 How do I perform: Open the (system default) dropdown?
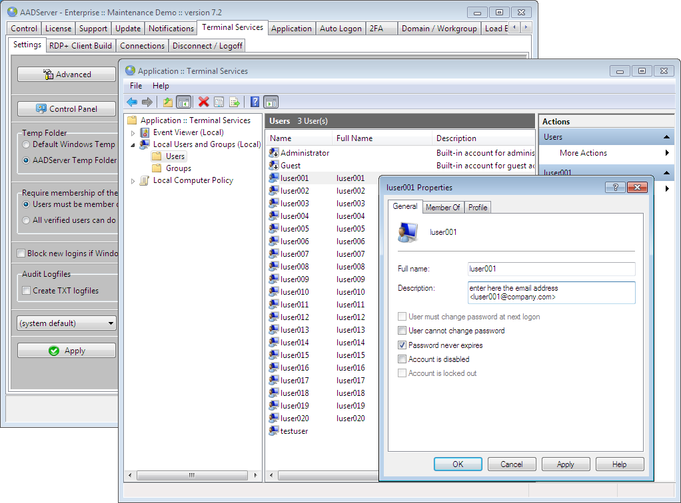[x=67, y=323]
